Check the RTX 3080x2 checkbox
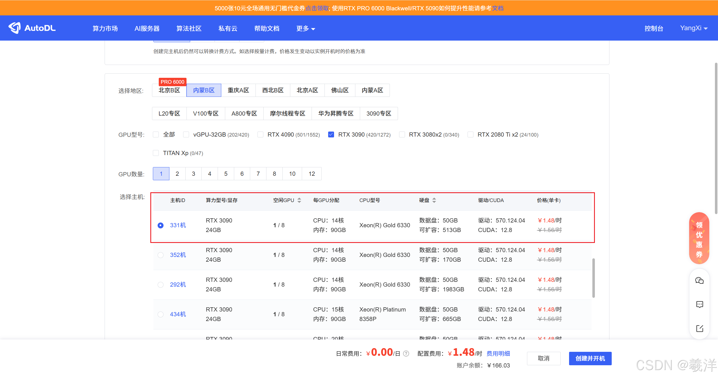This screenshot has height=377, width=718. tap(402, 135)
